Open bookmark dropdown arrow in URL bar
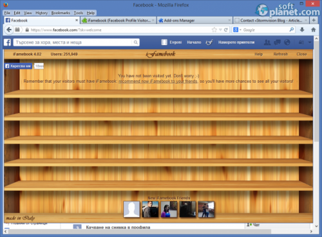The height and width of the screenshot is (237, 322). 220,30
